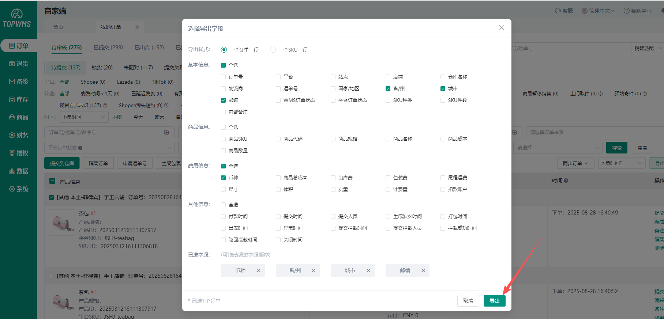Remove 城市 chip from selected fields
This screenshot has height=319, width=664.
click(368, 270)
